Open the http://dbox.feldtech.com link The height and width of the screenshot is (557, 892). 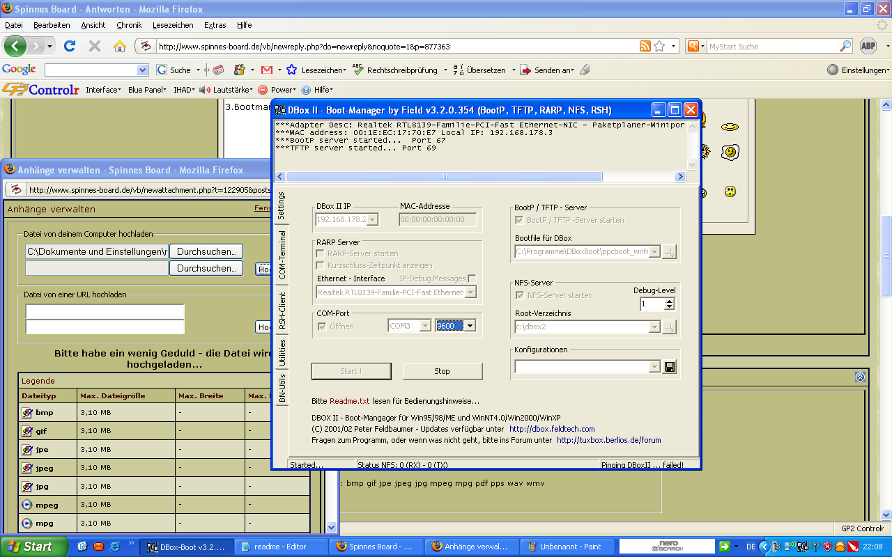[552, 429]
